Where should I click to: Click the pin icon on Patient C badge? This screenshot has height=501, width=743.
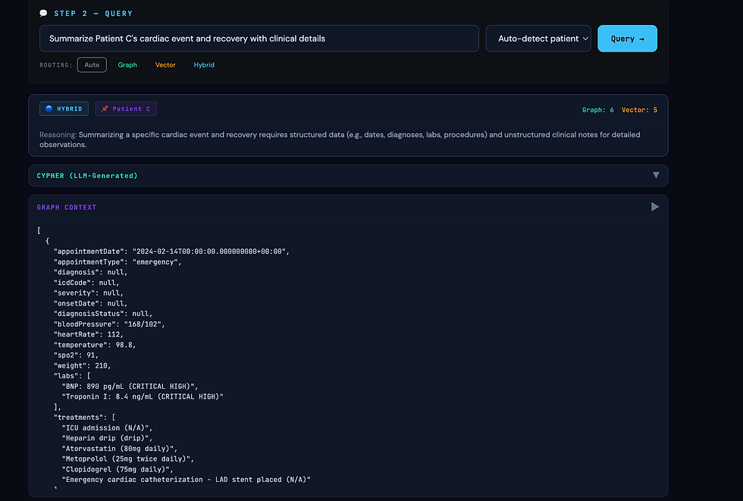click(x=105, y=109)
